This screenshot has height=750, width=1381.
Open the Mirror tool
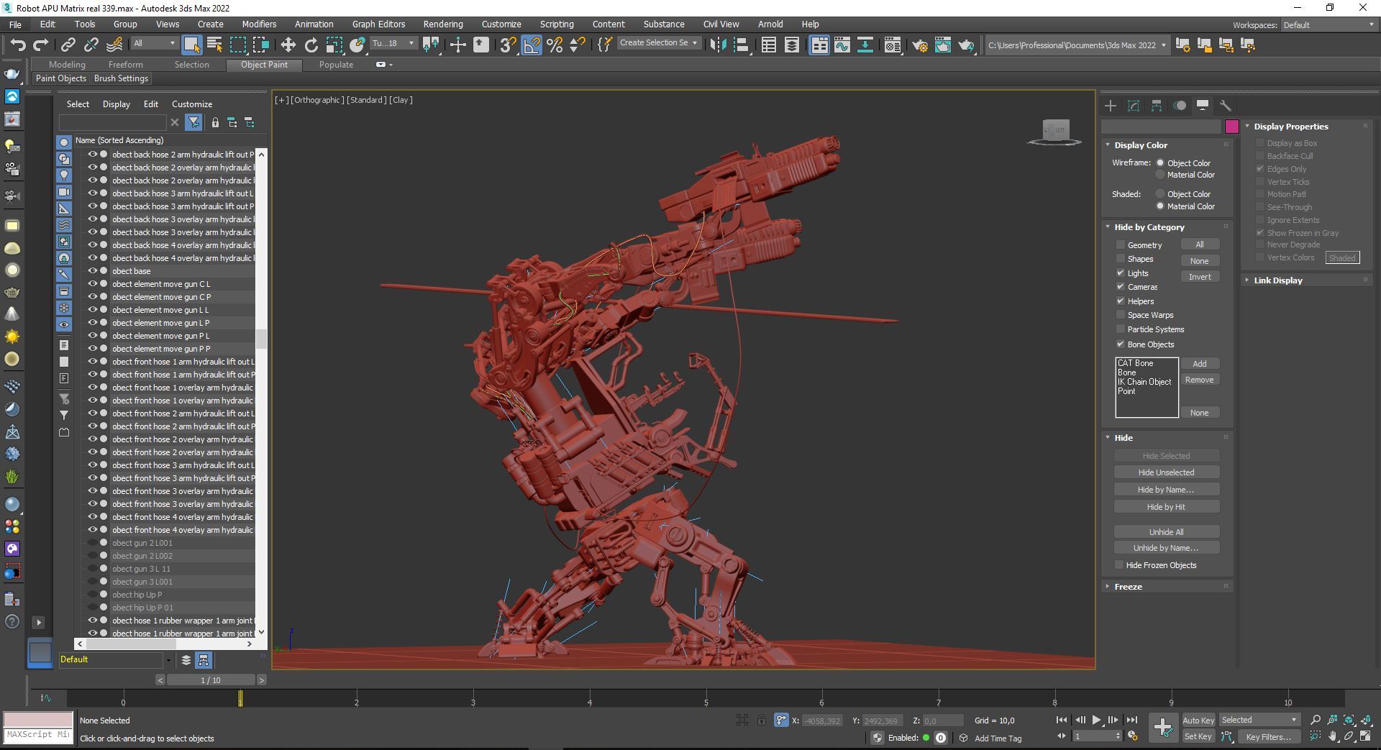click(x=717, y=45)
